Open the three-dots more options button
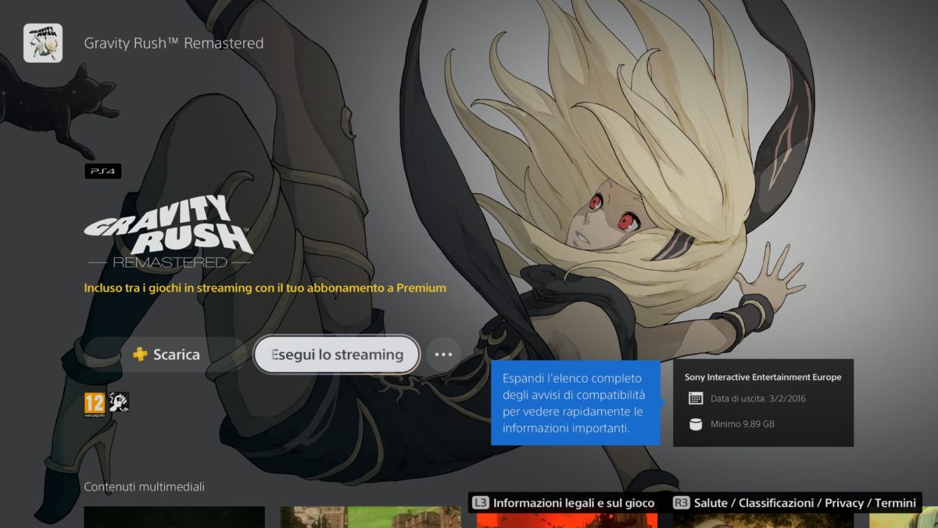The image size is (938, 528). (x=443, y=354)
